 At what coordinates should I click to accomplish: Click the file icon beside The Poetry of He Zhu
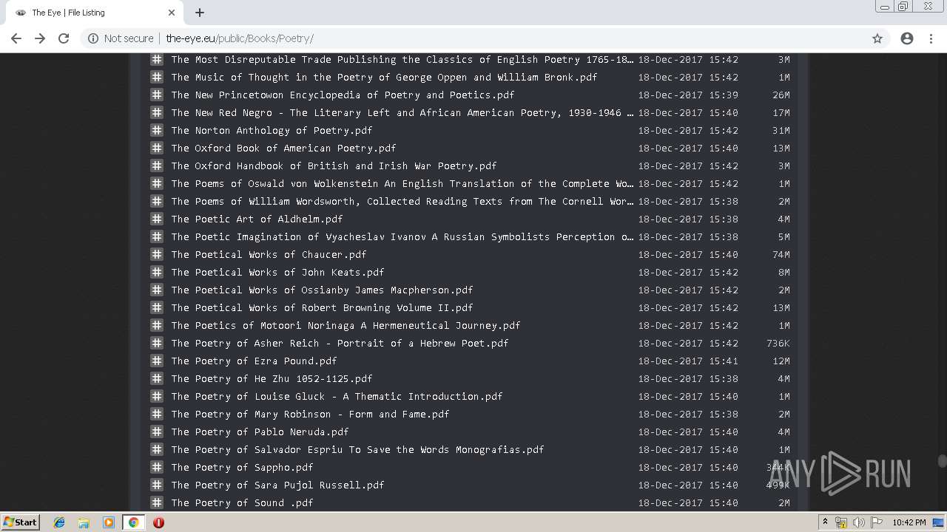pyautogui.click(x=157, y=378)
